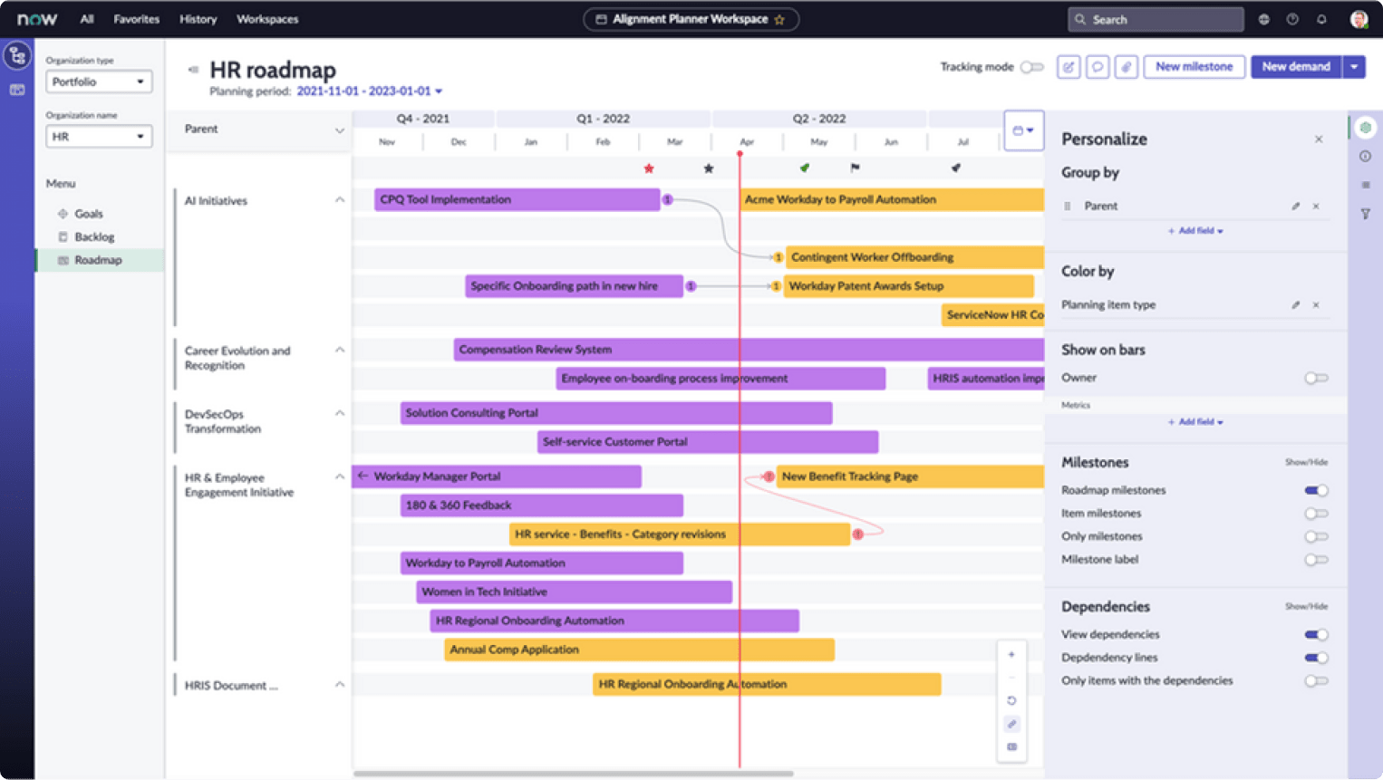1383x780 pixels.
Task: Disable the View dependencies toggle
Action: 1315,634
